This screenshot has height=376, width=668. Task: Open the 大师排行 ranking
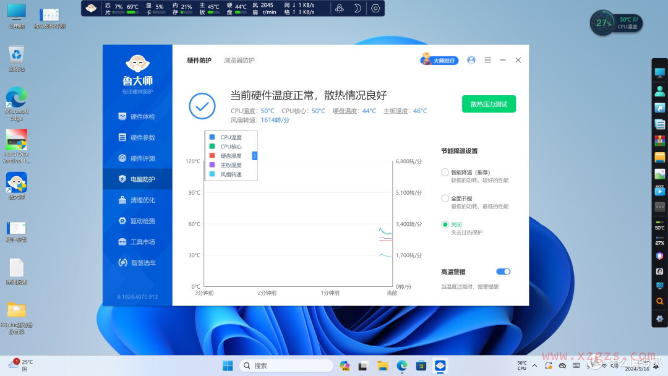tap(439, 60)
